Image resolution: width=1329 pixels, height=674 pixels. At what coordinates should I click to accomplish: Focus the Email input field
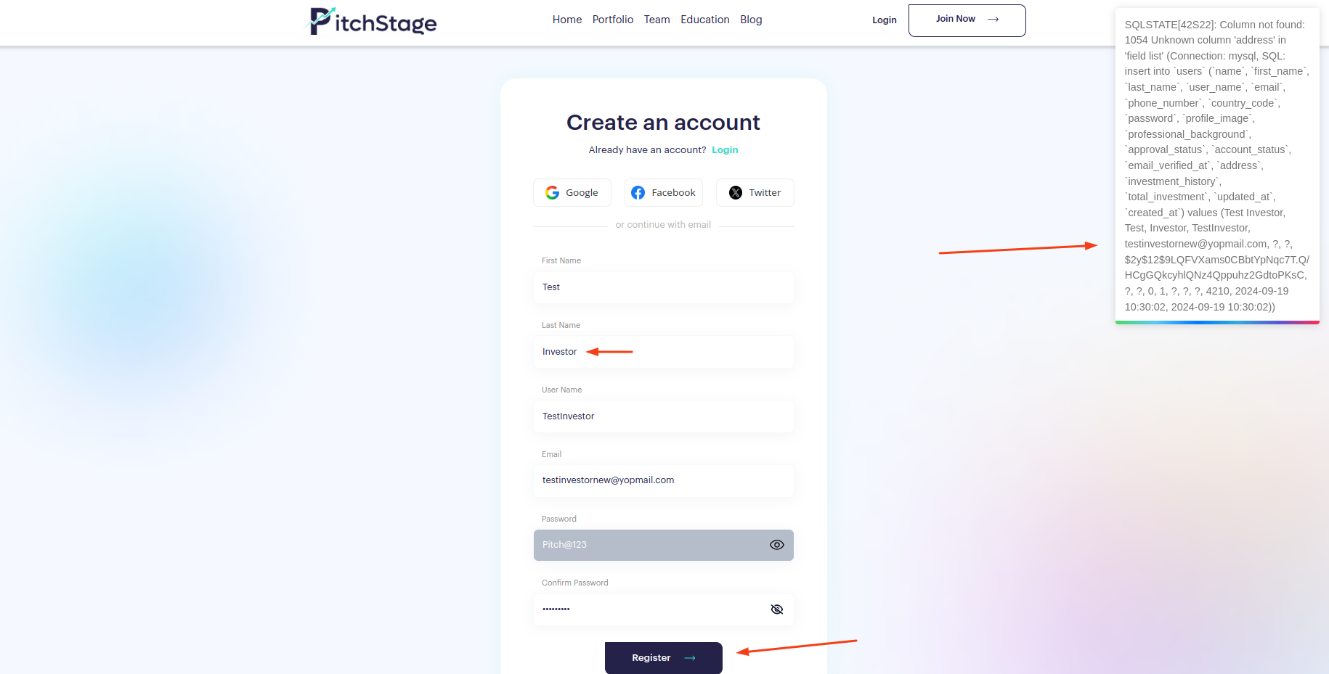664,480
